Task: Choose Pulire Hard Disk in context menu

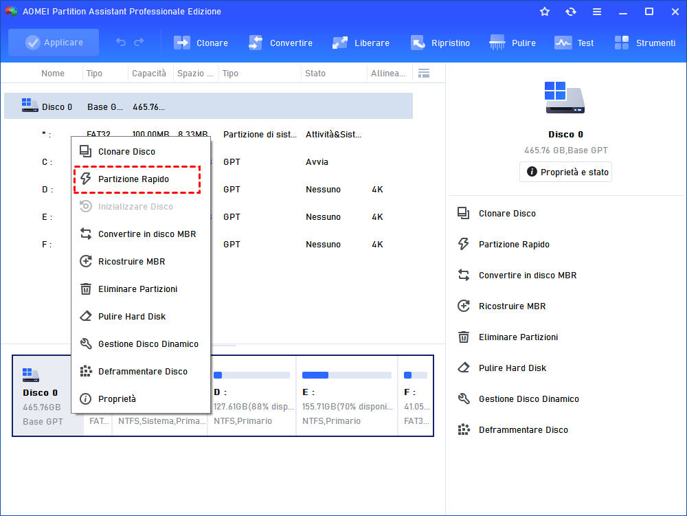Action: click(141, 316)
